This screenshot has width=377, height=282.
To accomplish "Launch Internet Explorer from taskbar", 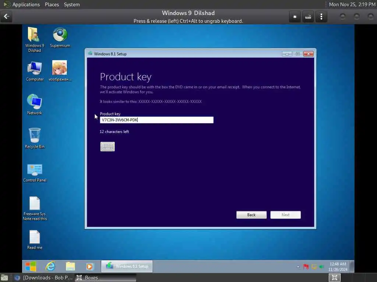I will pos(50,266).
